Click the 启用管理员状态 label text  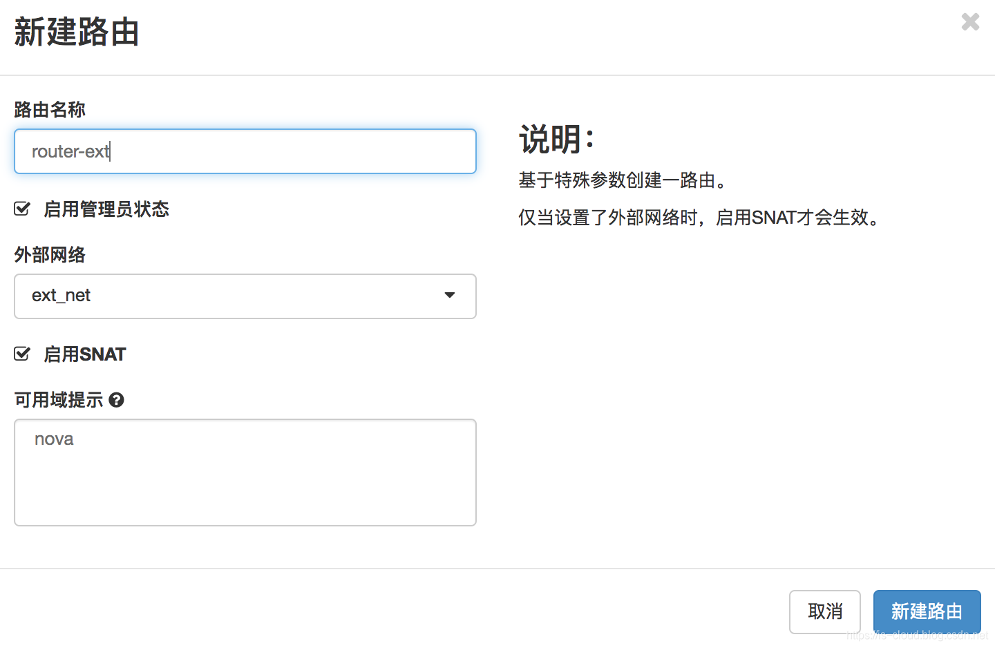coord(106,209)
